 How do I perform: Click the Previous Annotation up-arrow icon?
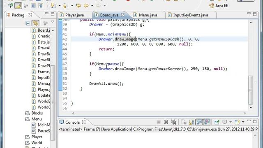pyautogui.click(x=65, y=6)
